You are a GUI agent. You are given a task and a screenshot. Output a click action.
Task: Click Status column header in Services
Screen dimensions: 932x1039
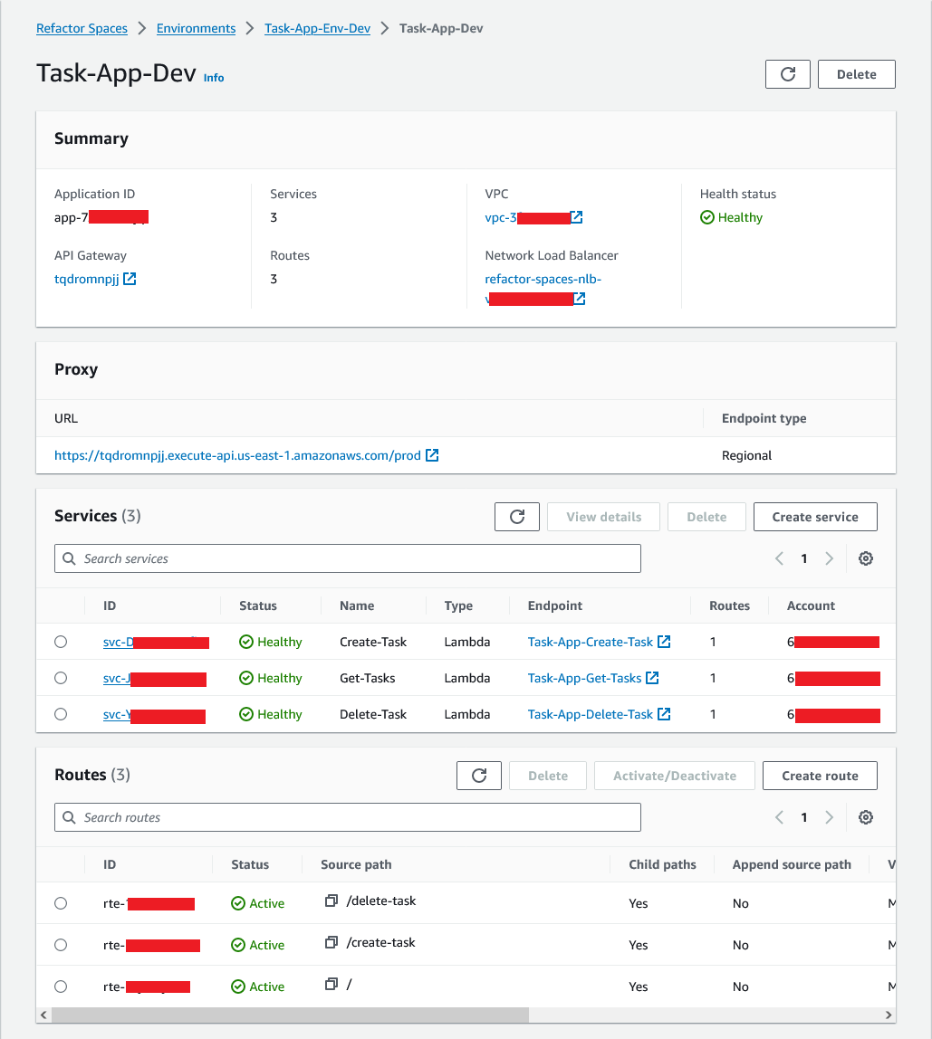[258, 605]
